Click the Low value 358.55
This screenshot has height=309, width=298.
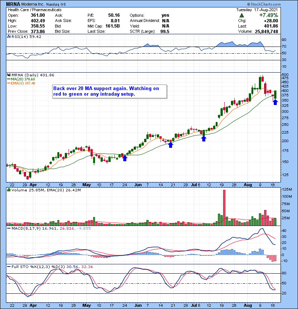coord(38,26)
